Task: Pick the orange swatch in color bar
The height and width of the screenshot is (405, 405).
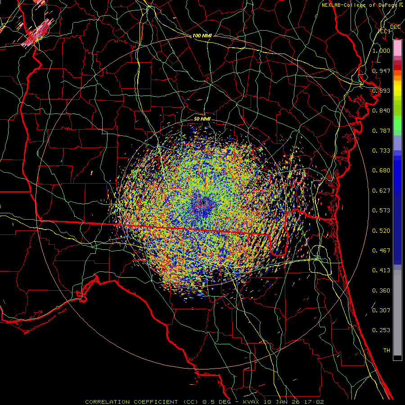Action: [397, 78]
